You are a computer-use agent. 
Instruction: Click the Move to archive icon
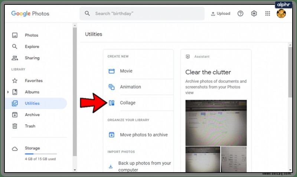pos(112,135)
